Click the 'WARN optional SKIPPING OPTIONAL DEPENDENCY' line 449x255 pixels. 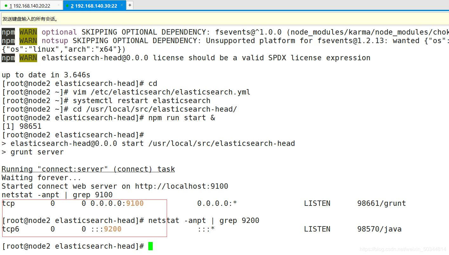tap(225, 32)
